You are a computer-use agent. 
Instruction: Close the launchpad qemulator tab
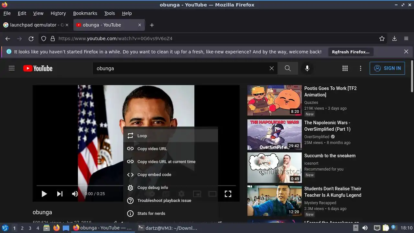67,25
